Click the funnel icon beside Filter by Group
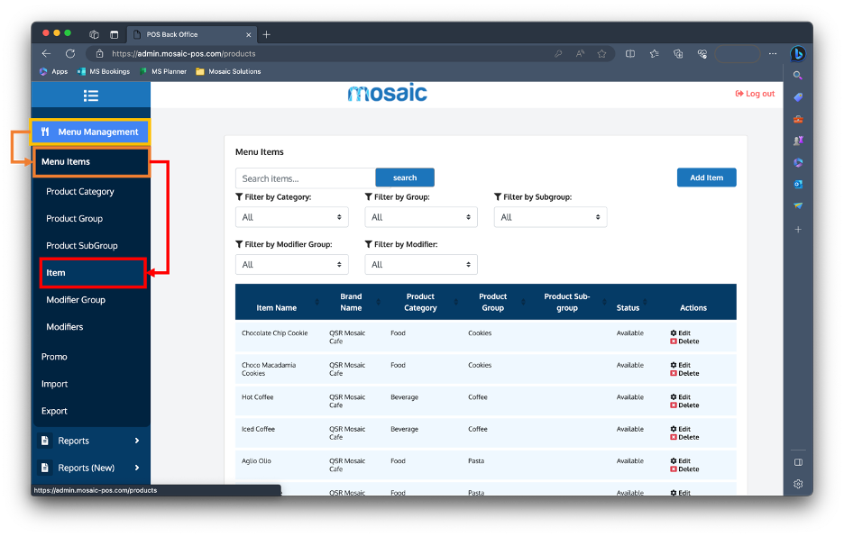844x537 pixels. (368, 196)
